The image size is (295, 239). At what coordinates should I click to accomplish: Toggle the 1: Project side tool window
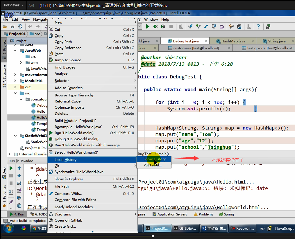pos(4,49)
